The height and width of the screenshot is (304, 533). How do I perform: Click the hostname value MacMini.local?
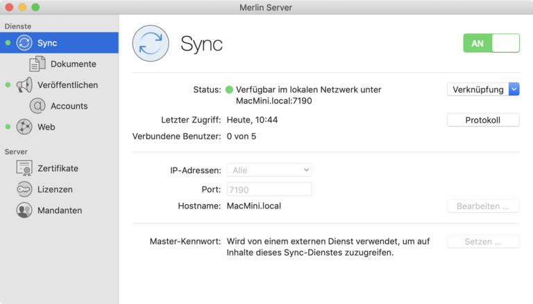pos(254,206)
